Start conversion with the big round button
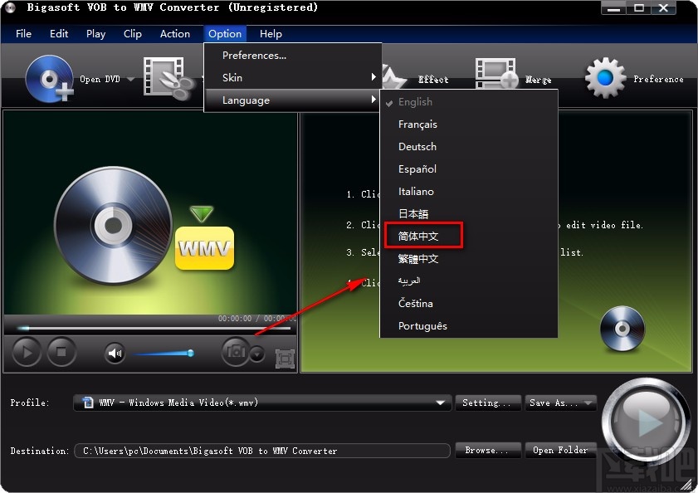 [647, 420]
